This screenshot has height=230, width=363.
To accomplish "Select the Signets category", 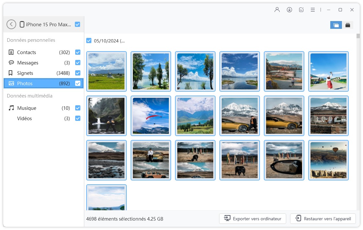I will coord(43,73).
